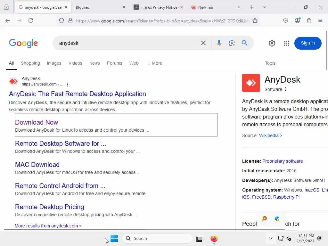Close the anydesk Google Search tab

tap(66, 7)
